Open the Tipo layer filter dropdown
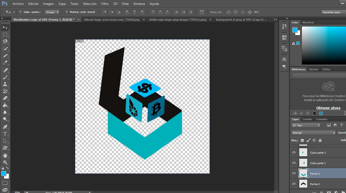This screenshot has height=193, width=346. 306,125
